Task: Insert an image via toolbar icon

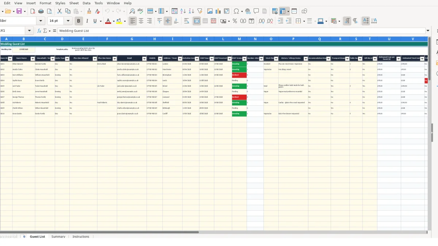Action: [x=210, y=11]
